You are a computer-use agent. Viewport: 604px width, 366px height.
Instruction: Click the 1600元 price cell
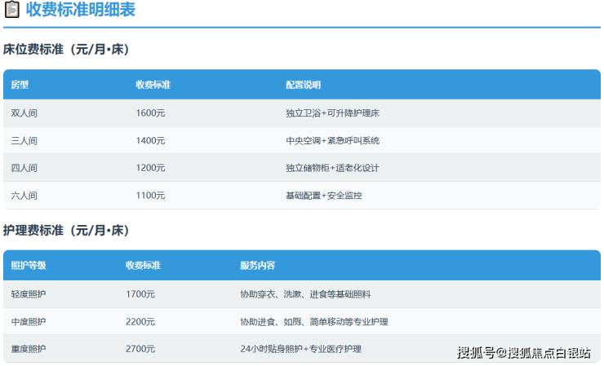(x=150, y=113)
